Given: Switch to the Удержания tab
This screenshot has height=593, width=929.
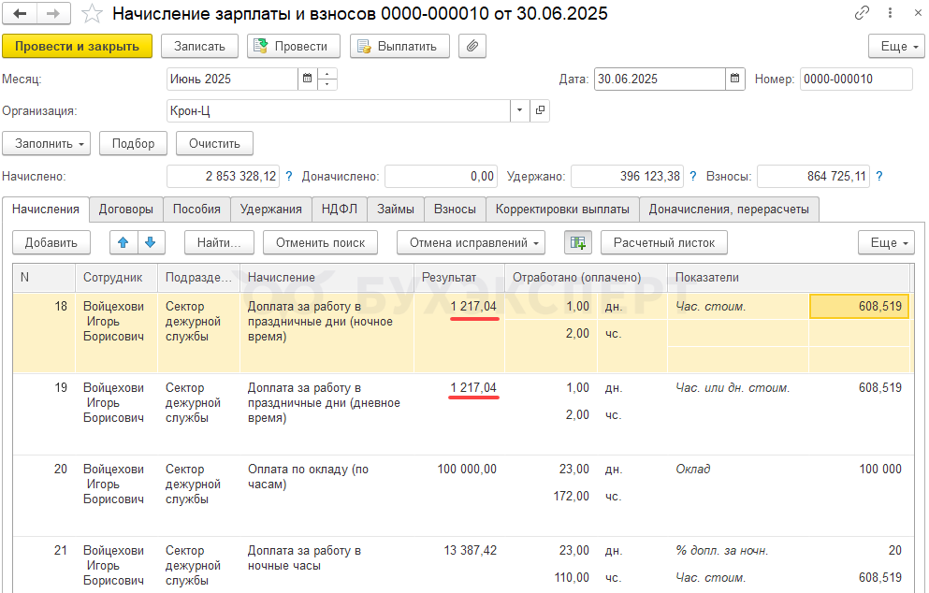Looking at the screenshot, I should pyautogui.click(x=270, y=210).
